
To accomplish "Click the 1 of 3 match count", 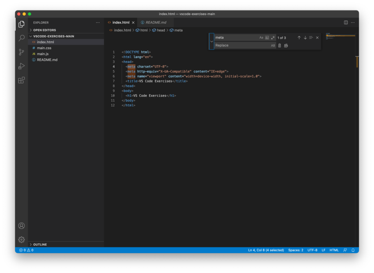I will [x=282, y=38].
